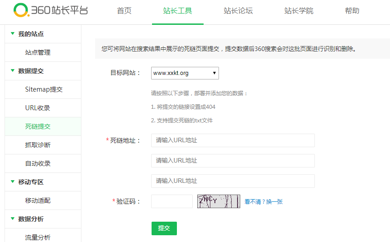The width and height of the screenshot is (390, 242).
Task: Open 站点管理 in the sidebar
Action: (43, 52)
